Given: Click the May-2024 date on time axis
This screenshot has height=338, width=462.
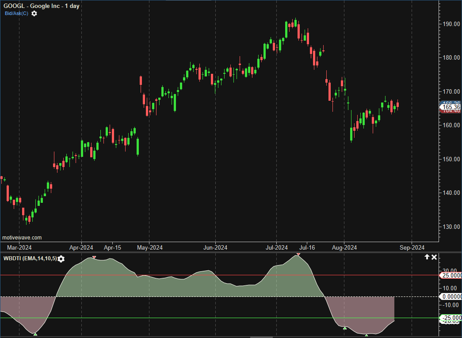Looking at the screenshot, I should (x=149, y=248).
